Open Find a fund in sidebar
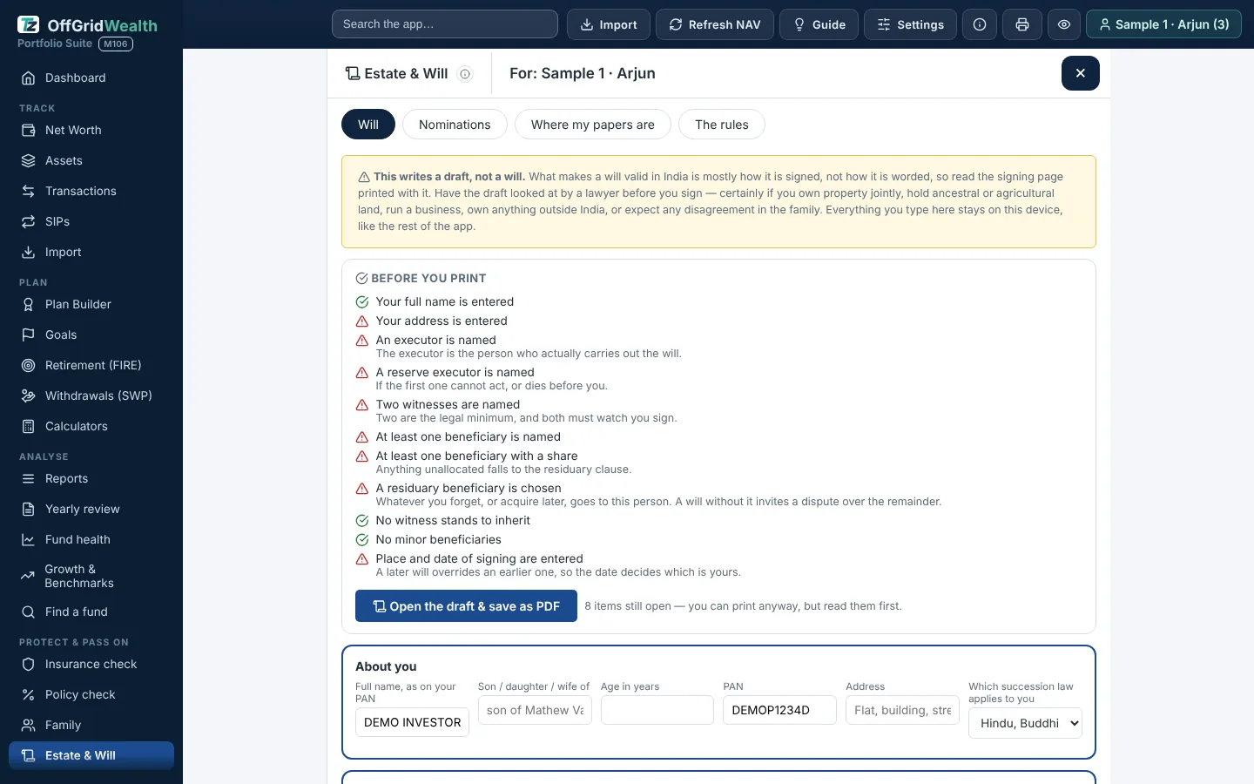This screenshot has height=784, width=1254. click(x=91, y=612)
